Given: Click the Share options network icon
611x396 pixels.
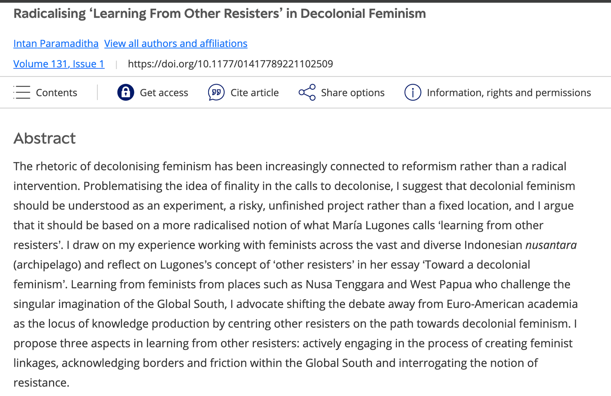Looking at the screenshot, I should tap(307, 92).
